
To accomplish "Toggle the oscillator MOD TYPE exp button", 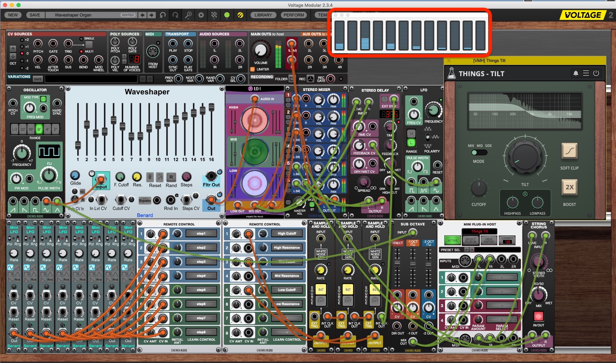I will tap(43, 98).
